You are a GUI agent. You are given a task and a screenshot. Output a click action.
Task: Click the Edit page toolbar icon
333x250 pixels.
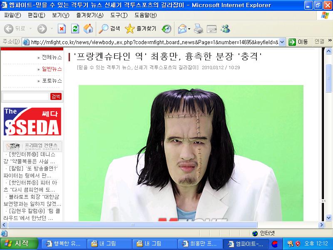click(x=211, y=29)
